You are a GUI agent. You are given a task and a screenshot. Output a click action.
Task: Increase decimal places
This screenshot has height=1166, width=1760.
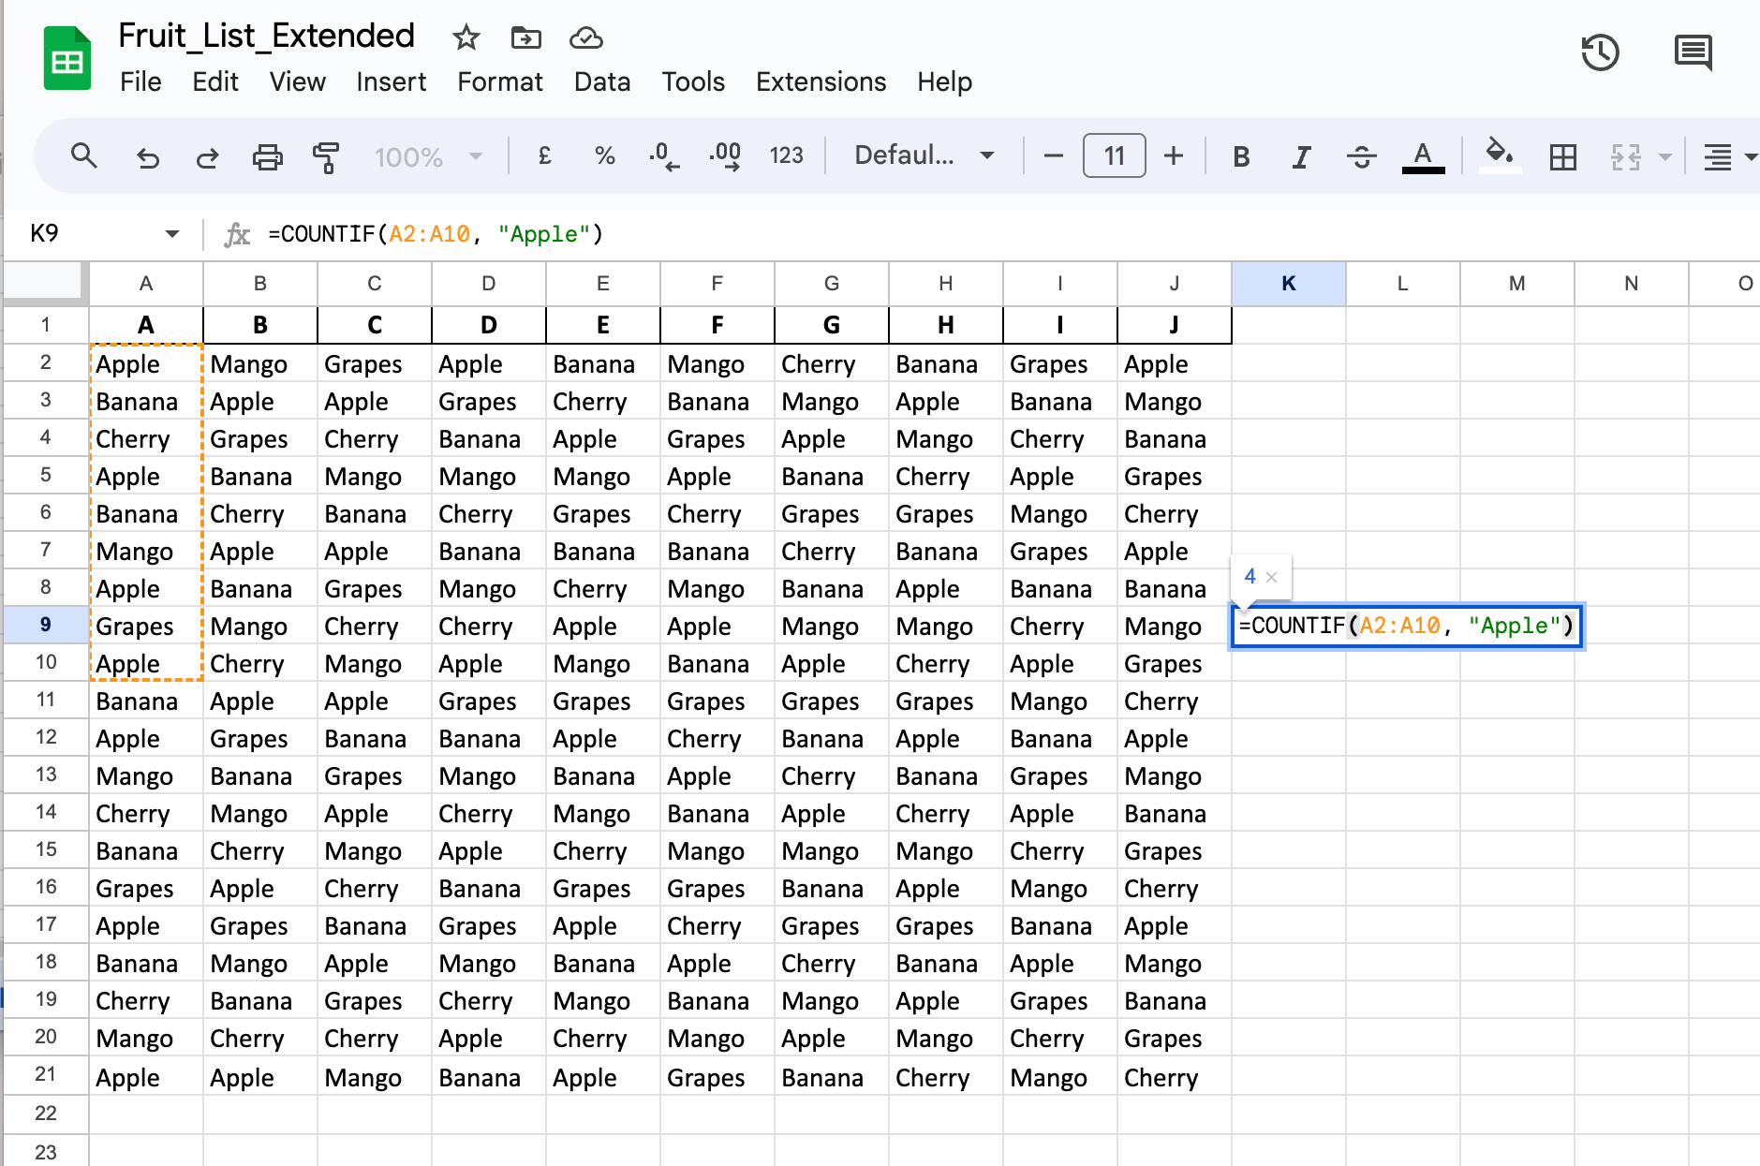point(725,156)
